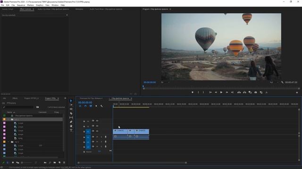
Task: Select the Type tool
Action: pos(71,131)
